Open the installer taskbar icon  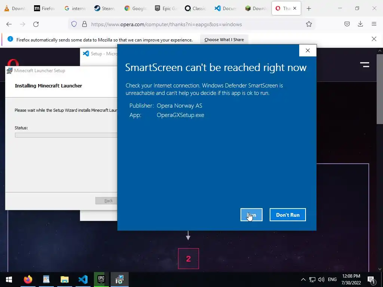(x=119, y=280)
